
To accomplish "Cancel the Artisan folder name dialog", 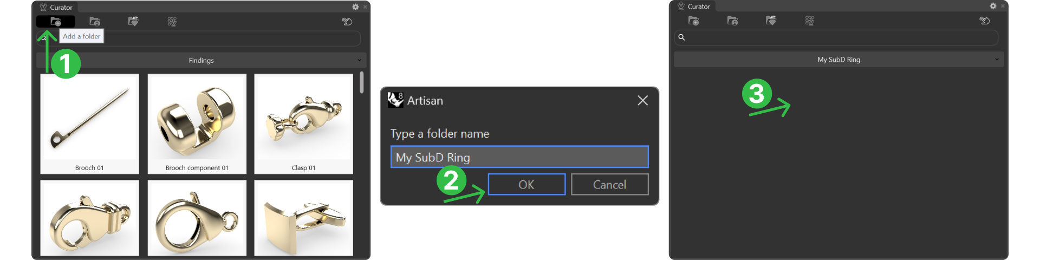I will click(x=609, y=184).
